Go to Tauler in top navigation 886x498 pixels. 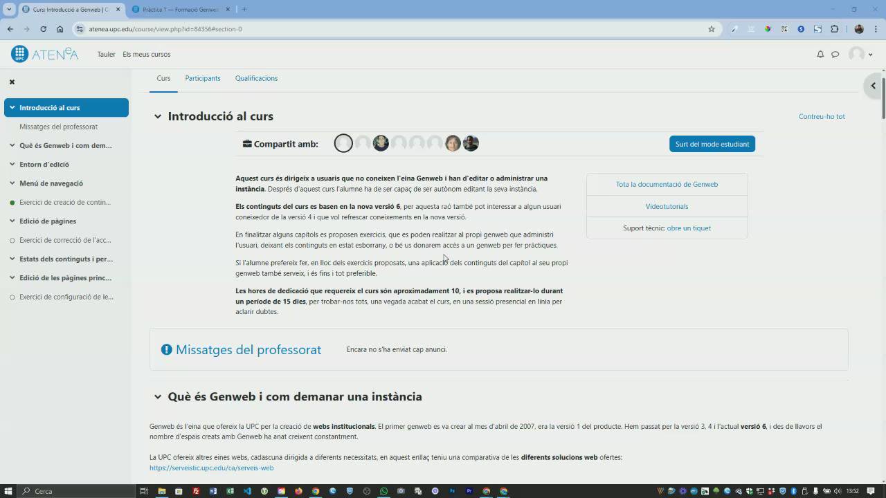[x=106, y=54]
